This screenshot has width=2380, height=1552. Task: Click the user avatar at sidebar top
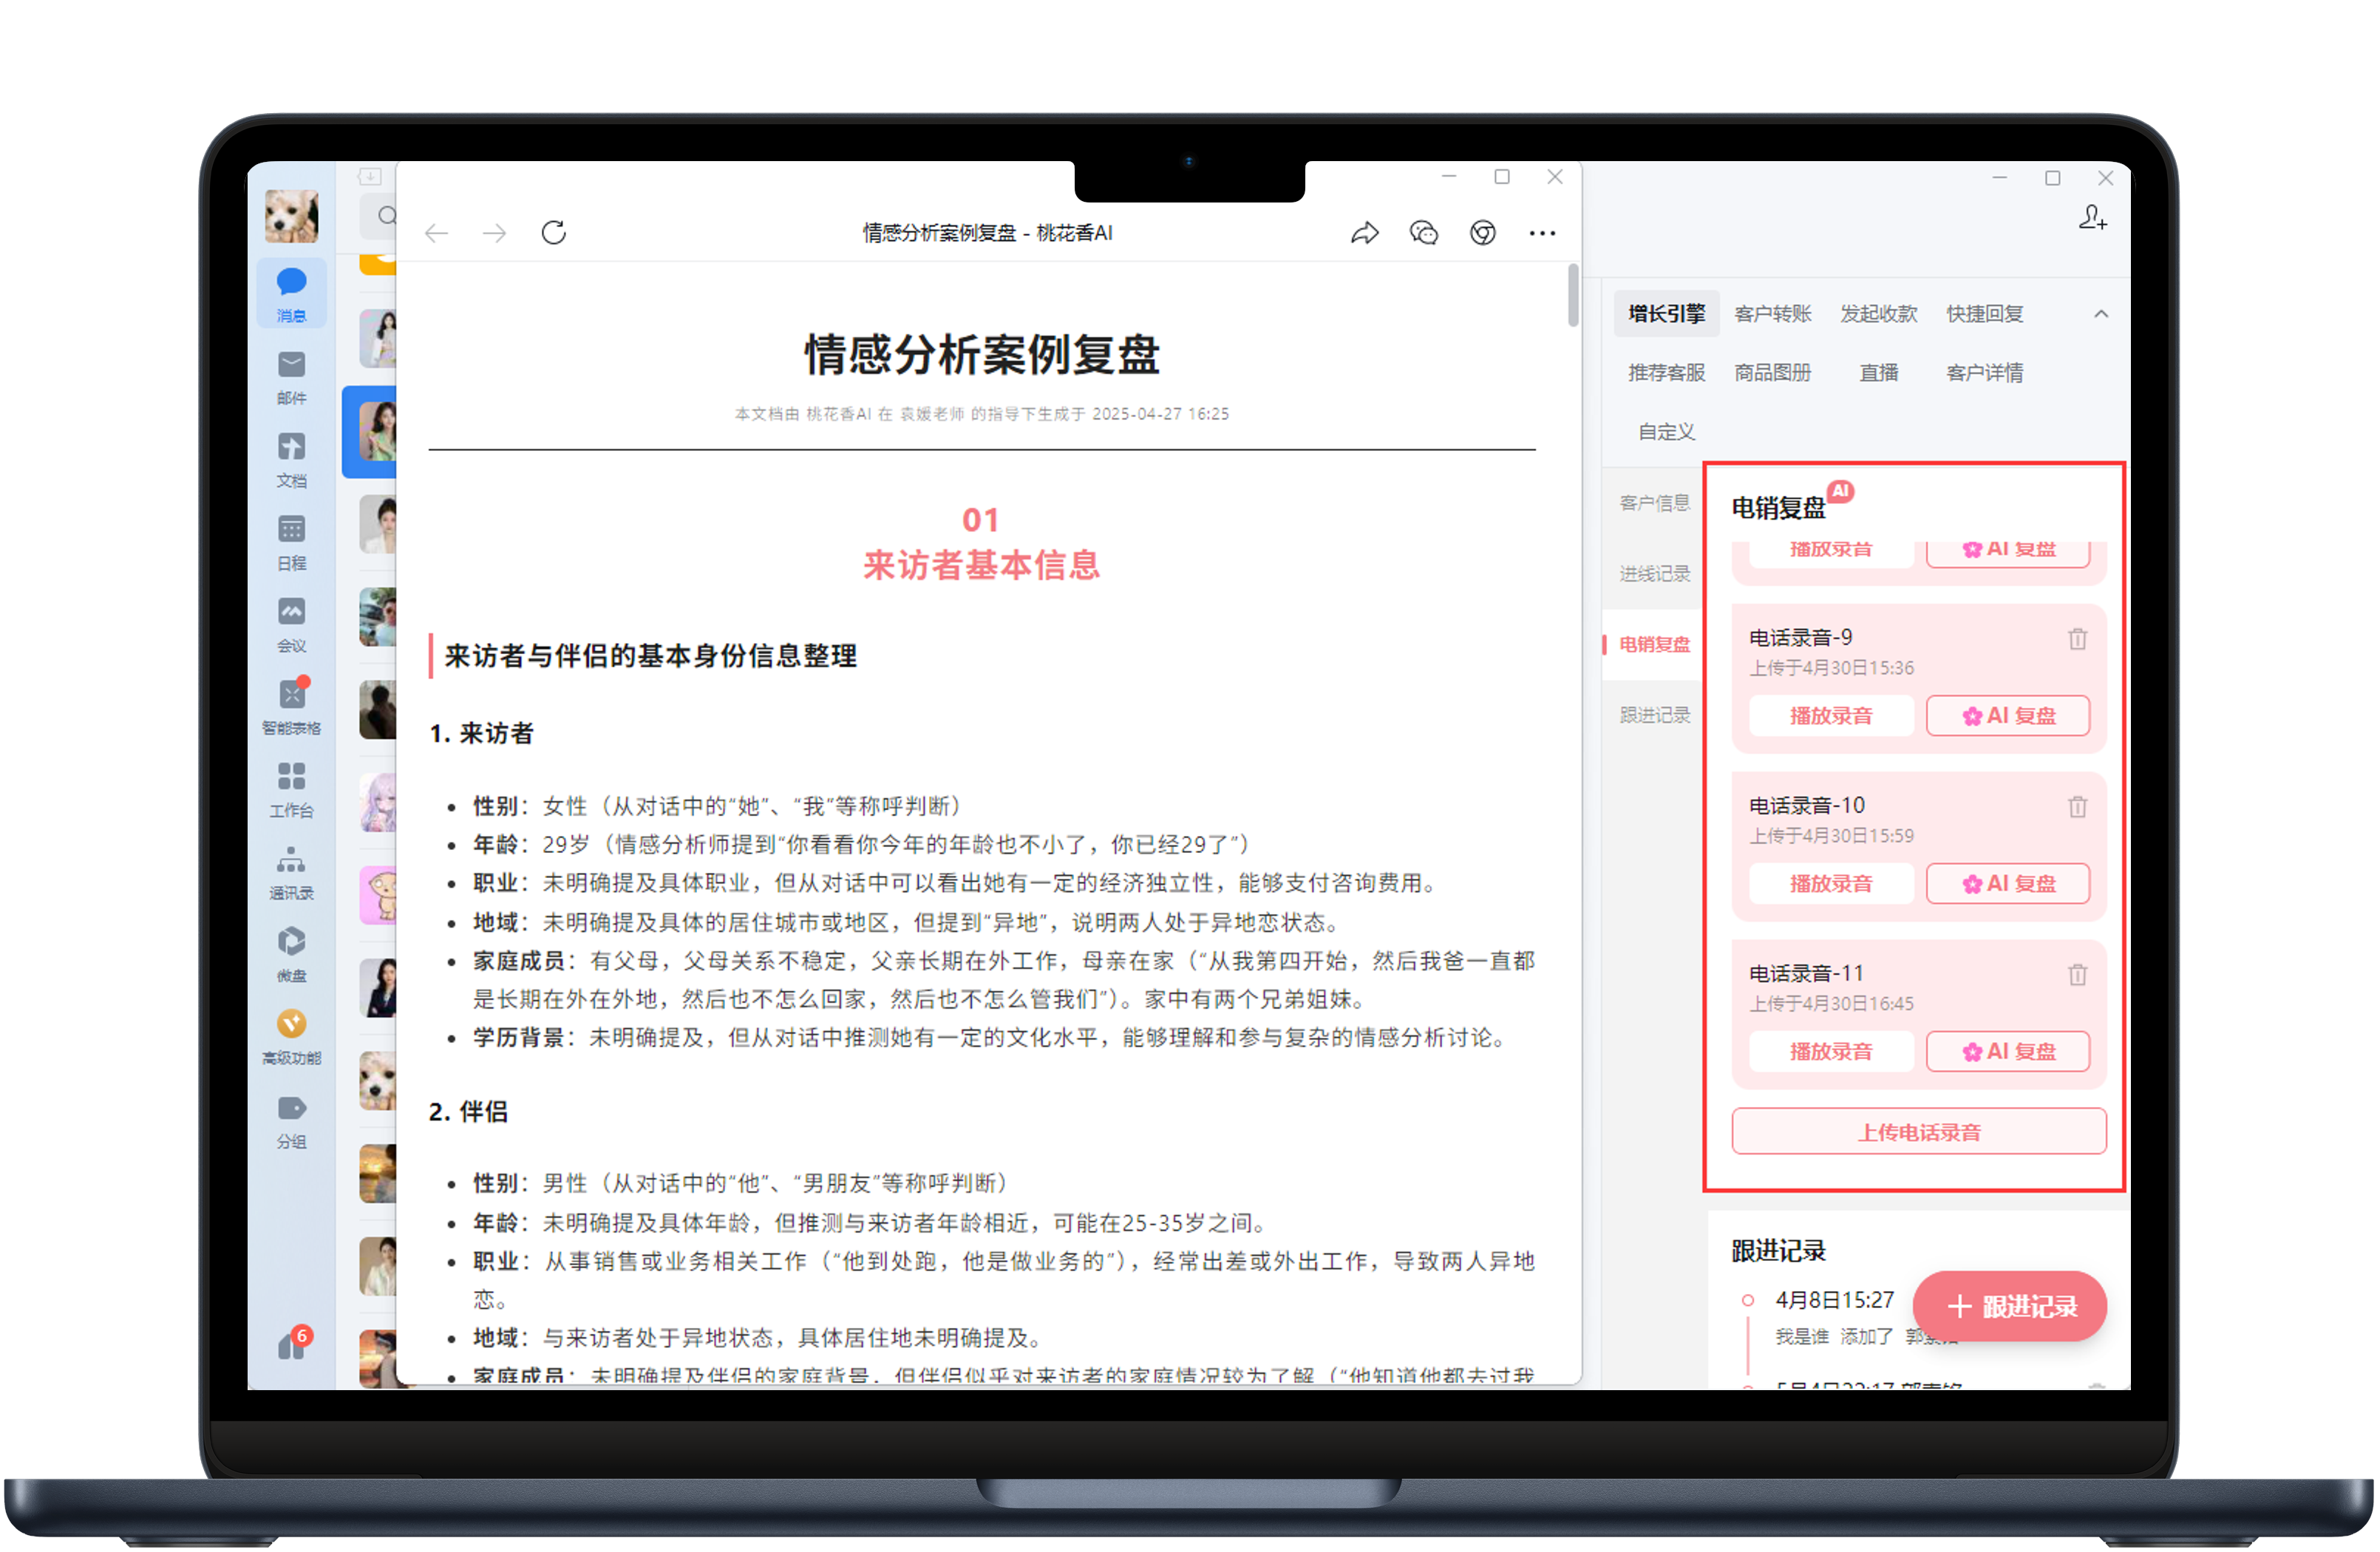291,215
